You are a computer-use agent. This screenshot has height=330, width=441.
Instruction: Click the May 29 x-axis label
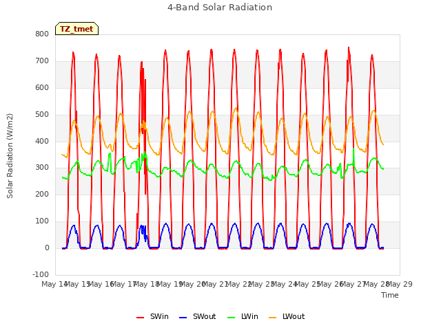[400, 284]
